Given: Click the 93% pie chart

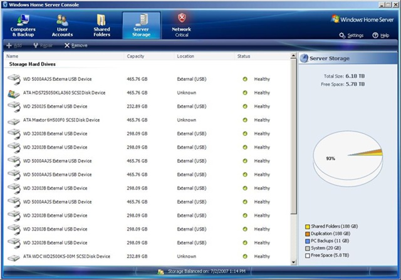Looking at the screenshot, I should (348, 158).
